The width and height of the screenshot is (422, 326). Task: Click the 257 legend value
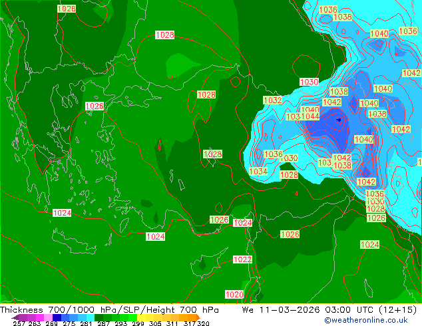(19, 323)
